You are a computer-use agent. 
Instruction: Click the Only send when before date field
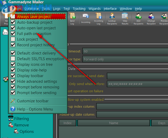click(x=138, y=84)
